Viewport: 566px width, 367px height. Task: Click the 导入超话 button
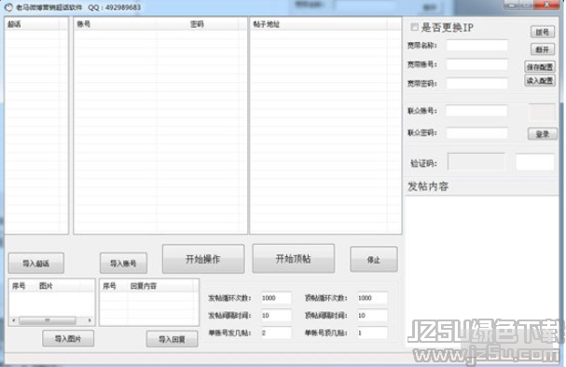coord(36,264)
